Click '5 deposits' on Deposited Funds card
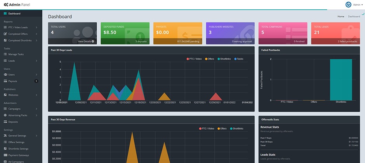365x163 pixels. tap(141, 42)
